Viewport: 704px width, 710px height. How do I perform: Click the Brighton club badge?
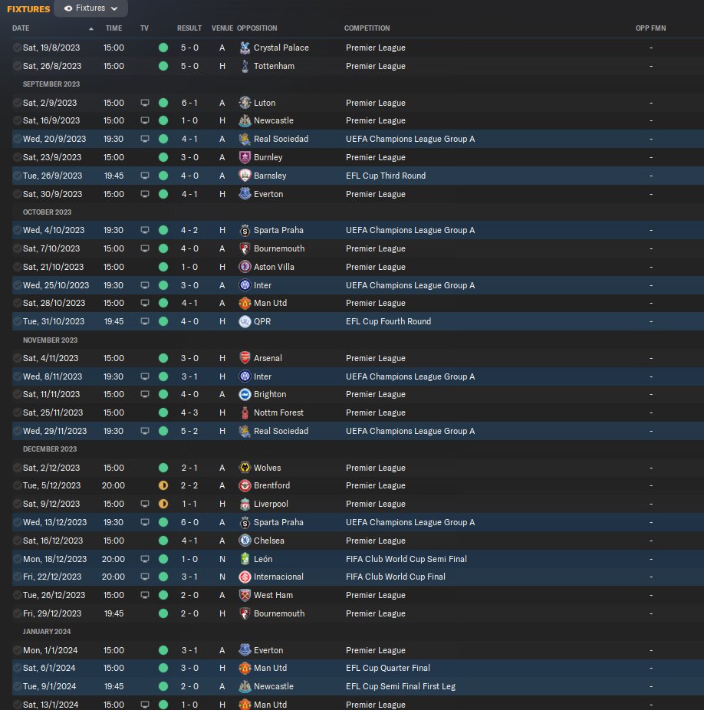[245, 394]
